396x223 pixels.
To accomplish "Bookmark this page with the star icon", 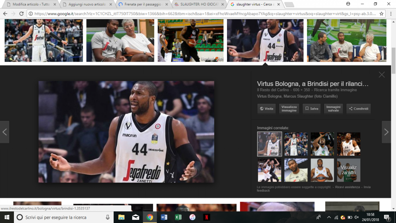I will pos(381,14).
